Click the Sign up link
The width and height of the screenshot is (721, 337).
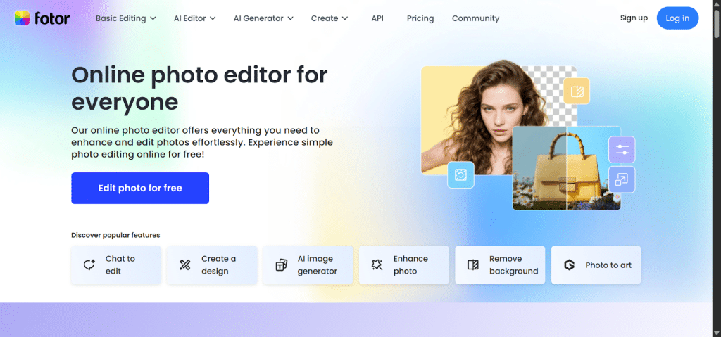(634, 18)
